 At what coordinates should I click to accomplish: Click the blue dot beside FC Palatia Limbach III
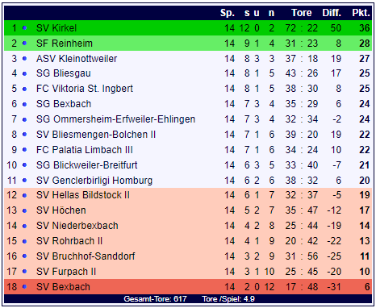(x=24, y=150)
